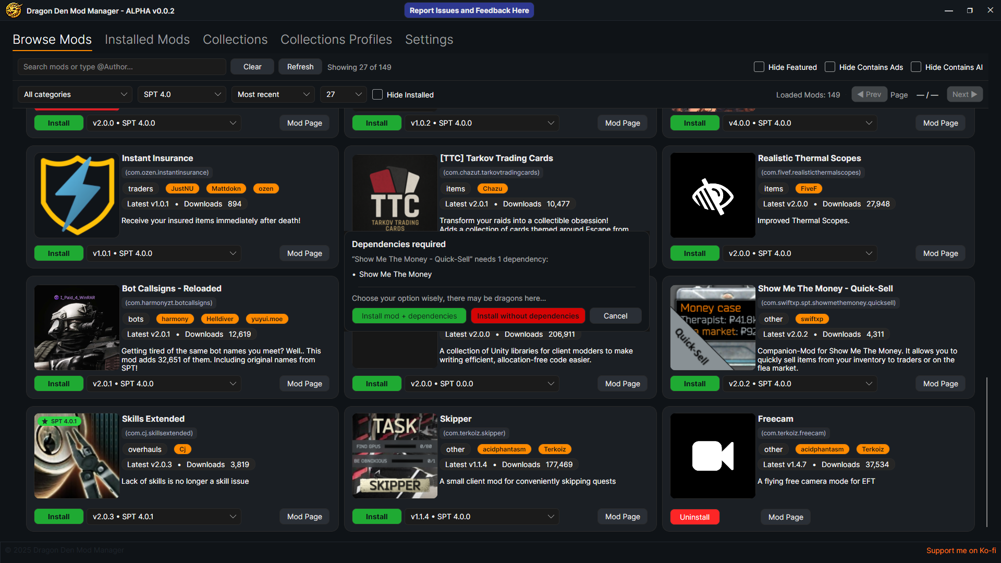Click the Dragon Den app logo icon
The height and width of the screenshot is (563, 1001).
tap(14, 10)
